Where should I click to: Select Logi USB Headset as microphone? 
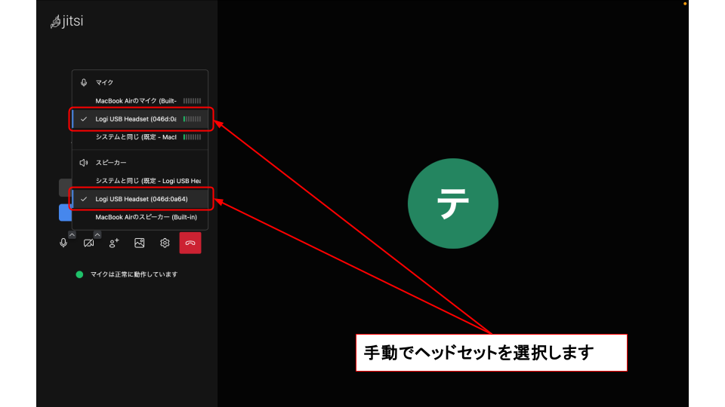(136, 118)
